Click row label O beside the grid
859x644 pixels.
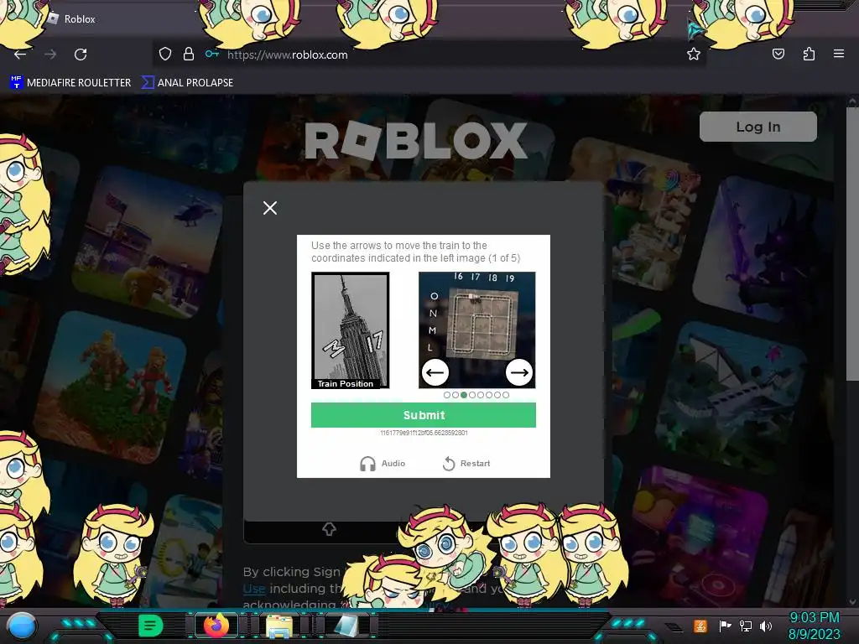[434, 296]
